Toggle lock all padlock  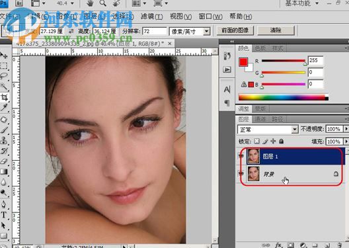coord(282,141)
